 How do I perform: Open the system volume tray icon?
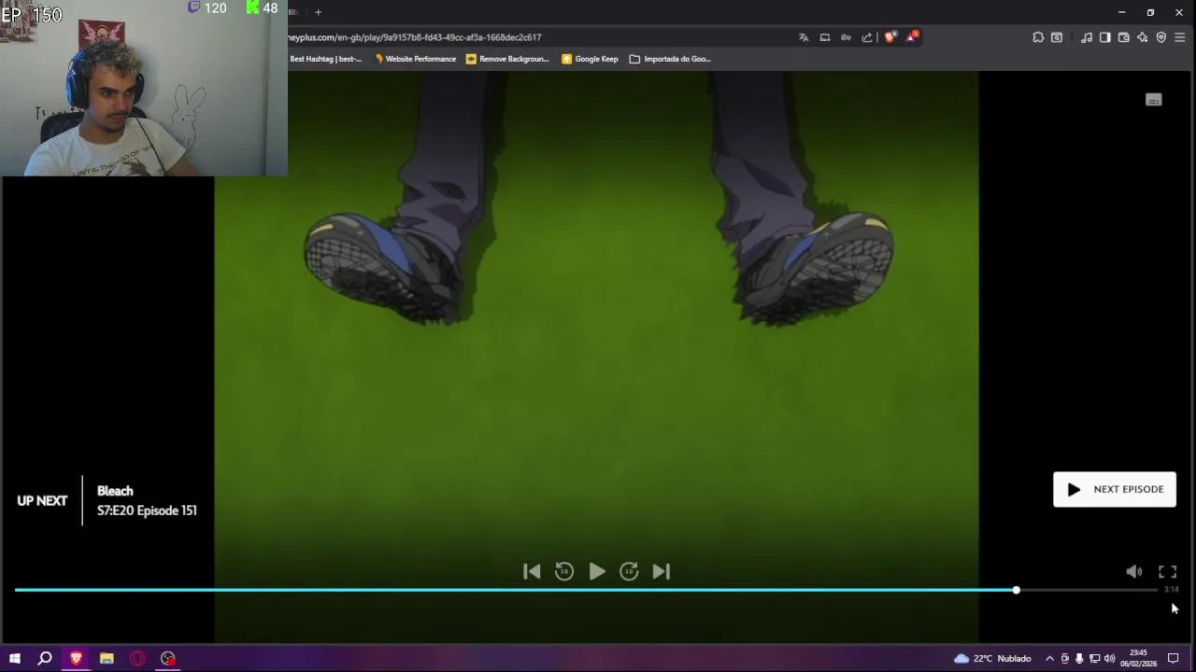coord(1109,658)
